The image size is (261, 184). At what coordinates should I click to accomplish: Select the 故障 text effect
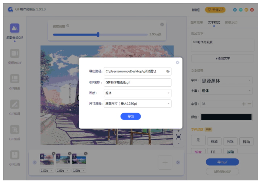pos(230,151)
